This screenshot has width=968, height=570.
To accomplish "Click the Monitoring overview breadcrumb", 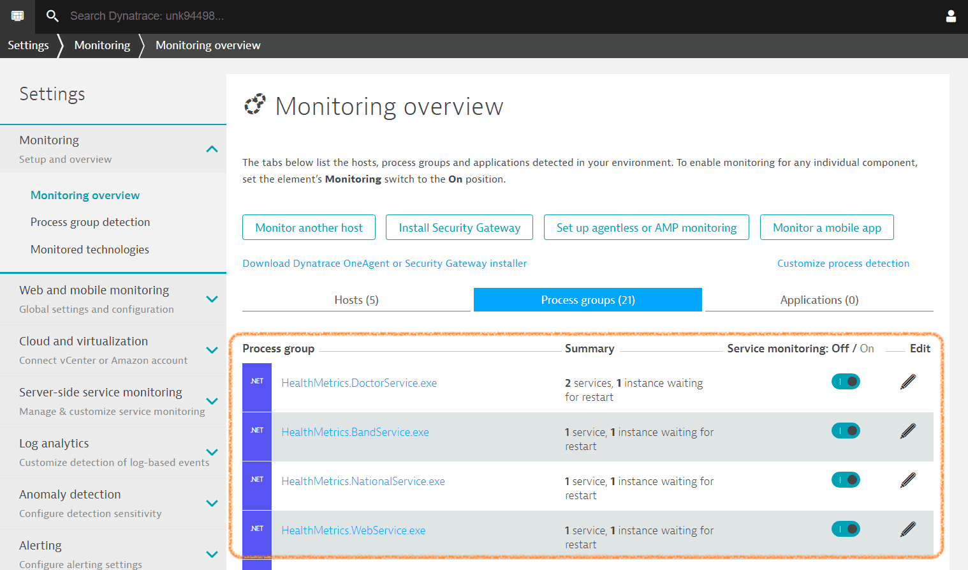I will [x=208, y=45].
